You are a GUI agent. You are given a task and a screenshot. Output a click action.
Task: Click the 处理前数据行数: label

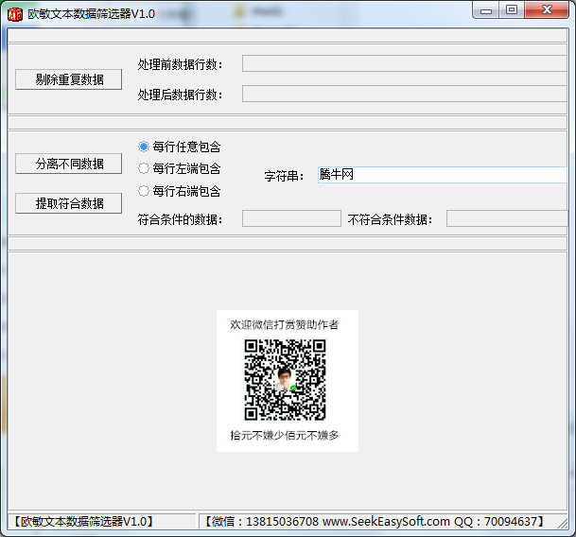coord(180,64)
